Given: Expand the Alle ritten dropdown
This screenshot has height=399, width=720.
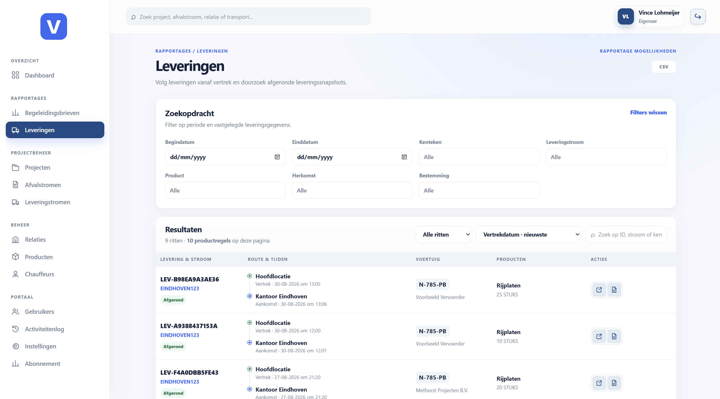Looking at the screenshot, I should click(443, 235).
